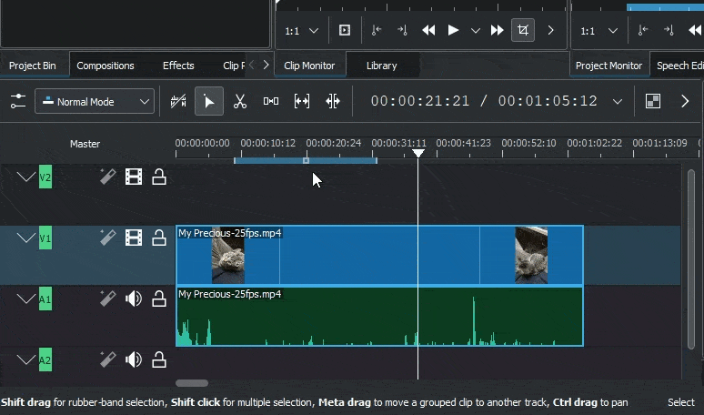Mute the A1 audio track
This screenshot has height=415, width=704.
134,299
